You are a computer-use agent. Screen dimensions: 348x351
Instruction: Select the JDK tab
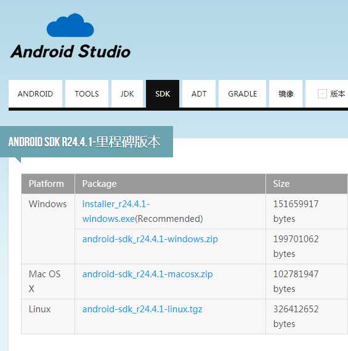pos(127,94)
